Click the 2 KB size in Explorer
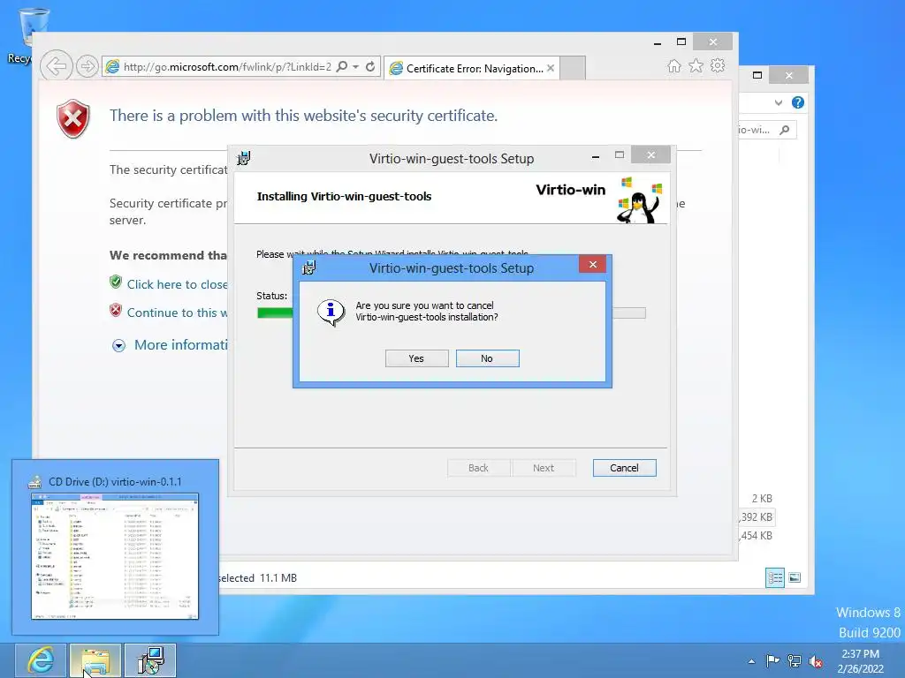Screen dimensions: 905x678 [762, 498]
